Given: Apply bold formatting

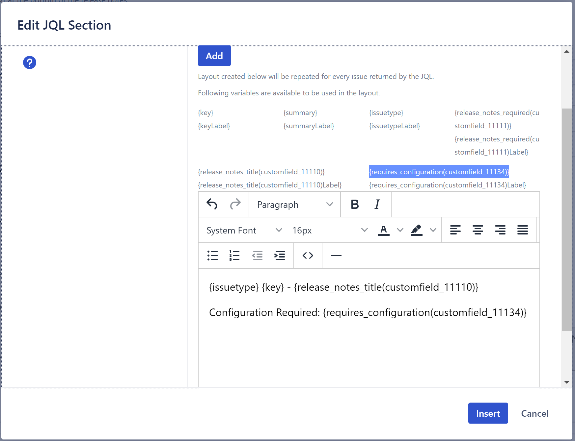Looking at the screenshot, I should click(x=354, y=204).
